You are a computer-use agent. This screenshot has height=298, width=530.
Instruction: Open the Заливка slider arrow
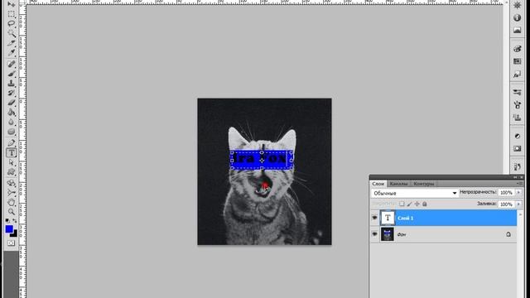pos(518,204)
